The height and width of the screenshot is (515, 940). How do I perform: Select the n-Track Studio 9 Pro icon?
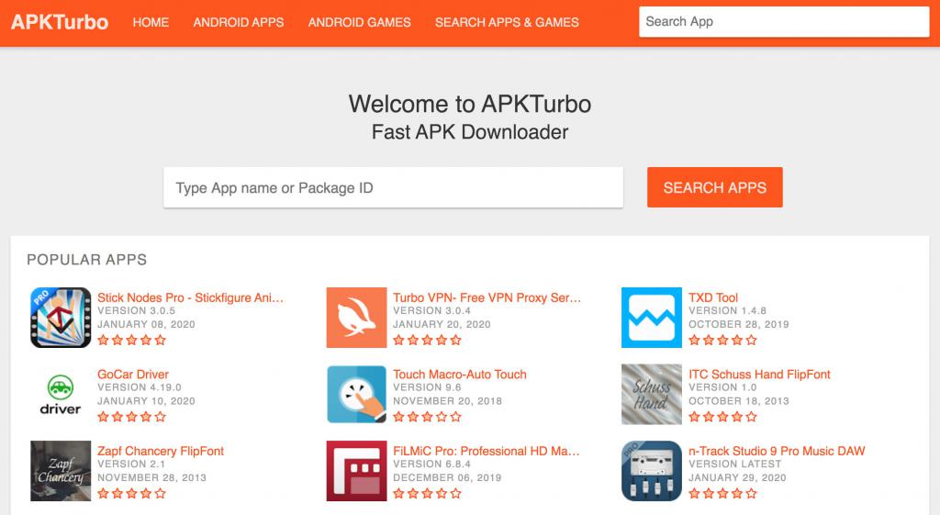pyautogui.click(x=652, y=471)
